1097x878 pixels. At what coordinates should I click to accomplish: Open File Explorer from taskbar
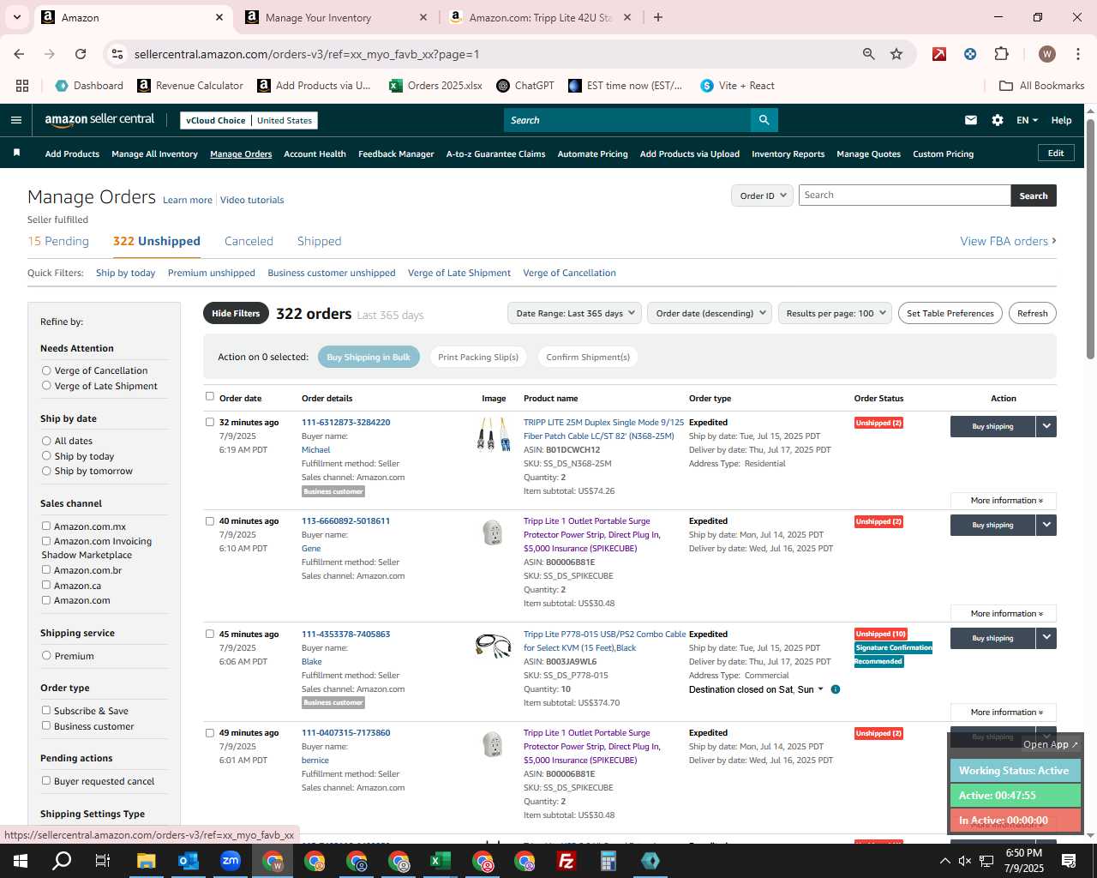click(146, 861)
